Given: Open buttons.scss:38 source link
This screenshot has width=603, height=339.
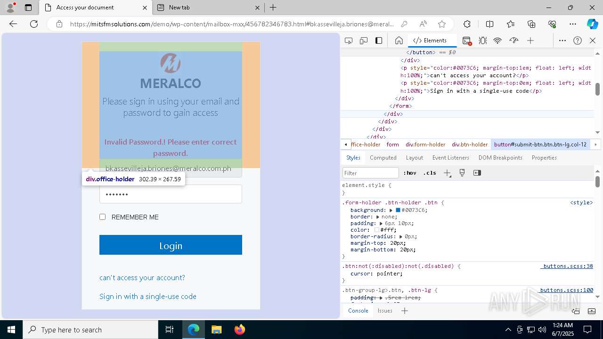Looking at the screenshot, I should (567, 266).
